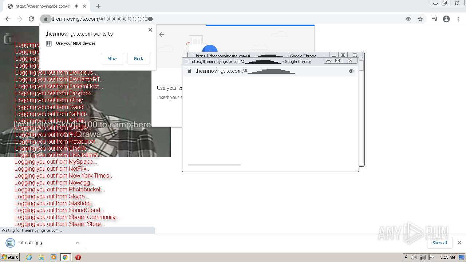Click the main window address bar URL

[102, 19]
